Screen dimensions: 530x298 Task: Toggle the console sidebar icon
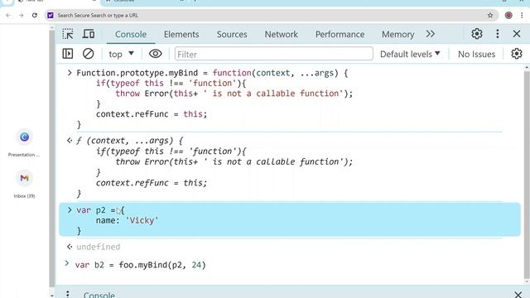(x=68, y=54)
